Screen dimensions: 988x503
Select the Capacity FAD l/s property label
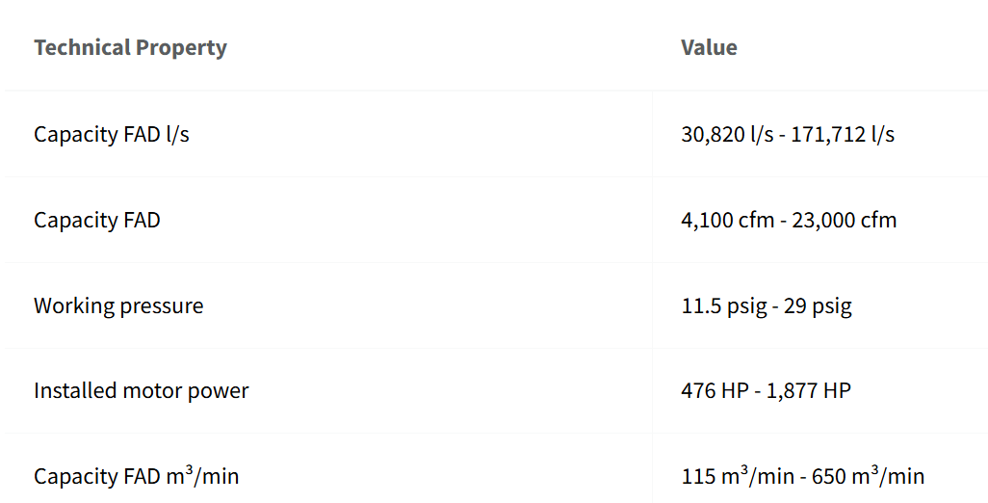tap(112, 134)
